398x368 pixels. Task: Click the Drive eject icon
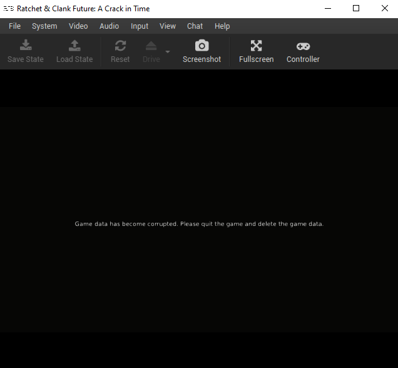click(x=151, y=46)
